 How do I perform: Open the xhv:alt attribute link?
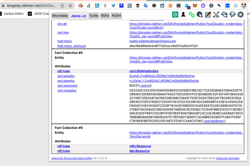coord(62,24)
